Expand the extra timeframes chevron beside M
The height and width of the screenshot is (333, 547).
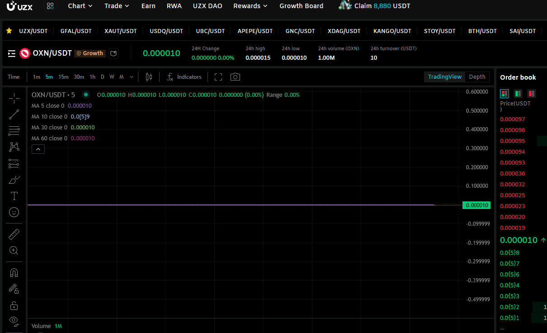coord(131,77)
